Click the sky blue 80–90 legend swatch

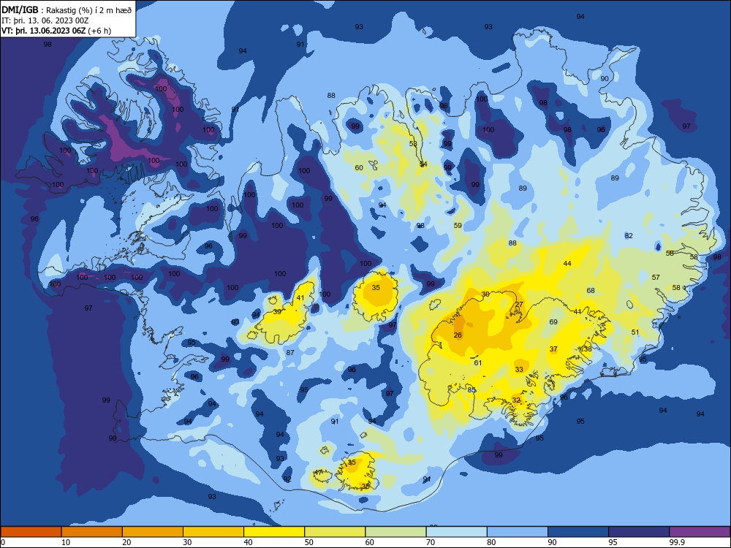click(518, 532)
